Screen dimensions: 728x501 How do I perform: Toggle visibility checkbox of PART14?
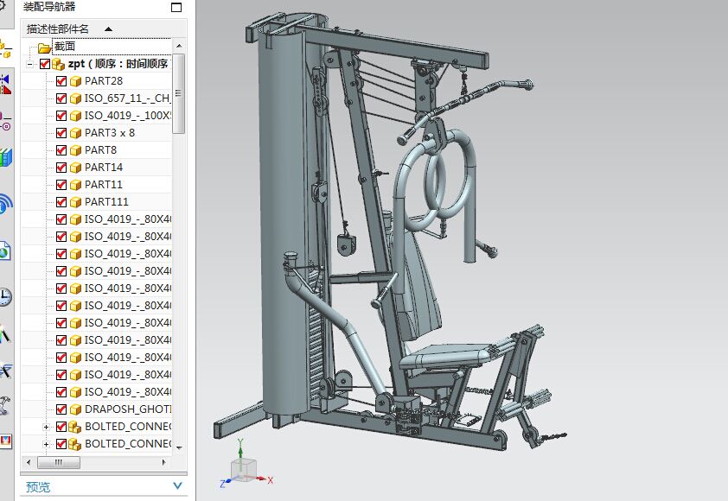coord(61,168)
